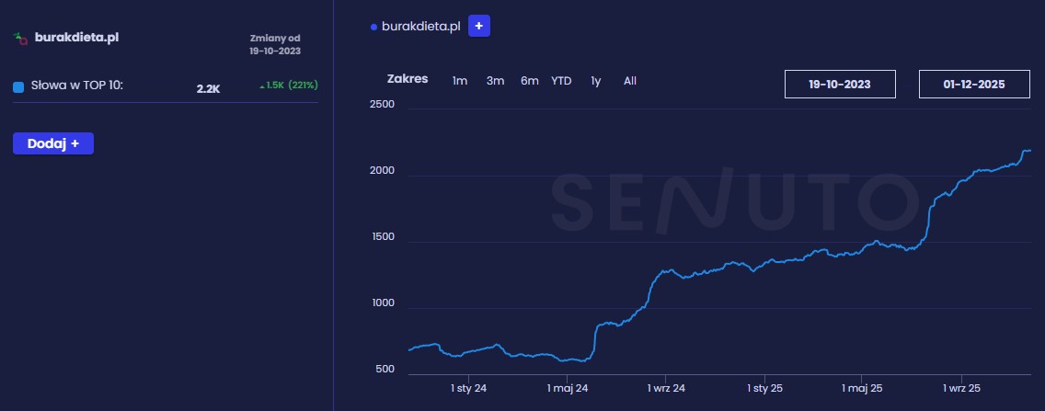
Task: Click chart line near 1 wrz 25
Action: click(960, 181)
